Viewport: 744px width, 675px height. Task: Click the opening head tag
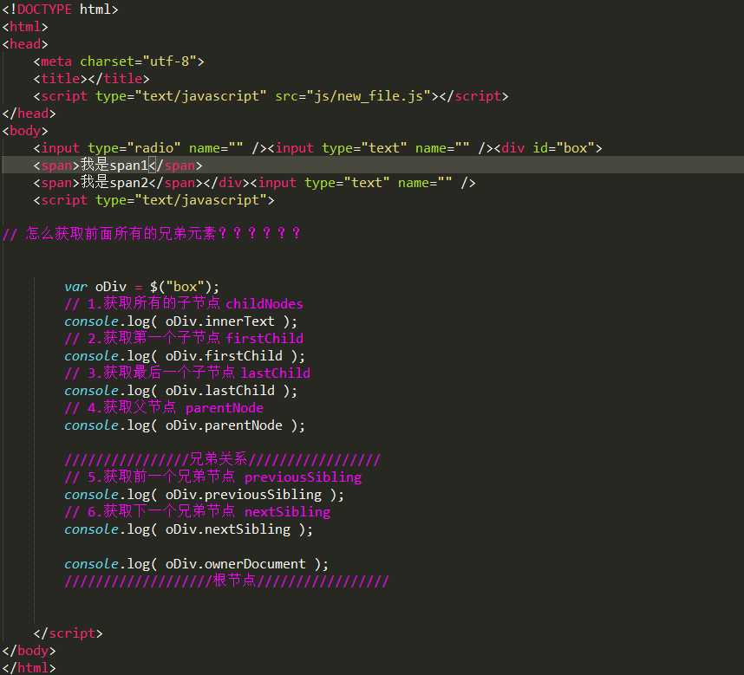pyautogui.click(x=25, y=44)
